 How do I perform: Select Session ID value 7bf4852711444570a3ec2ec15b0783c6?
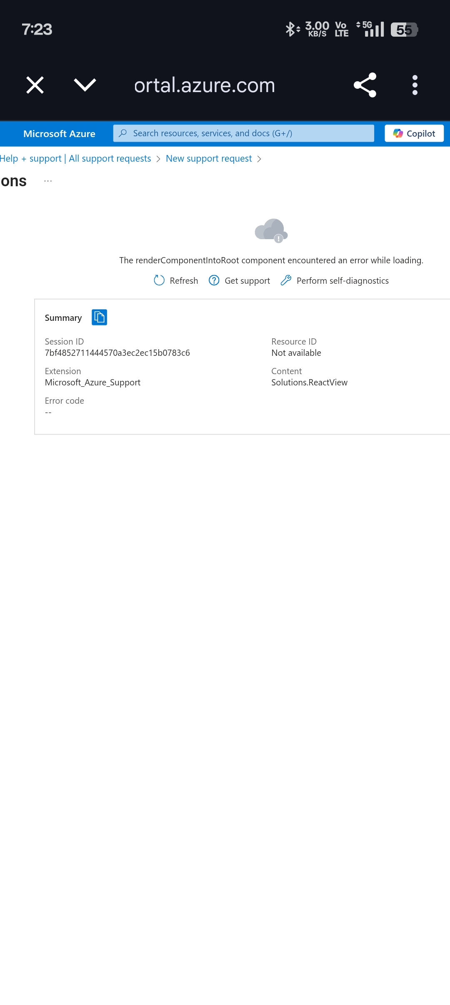117,353
